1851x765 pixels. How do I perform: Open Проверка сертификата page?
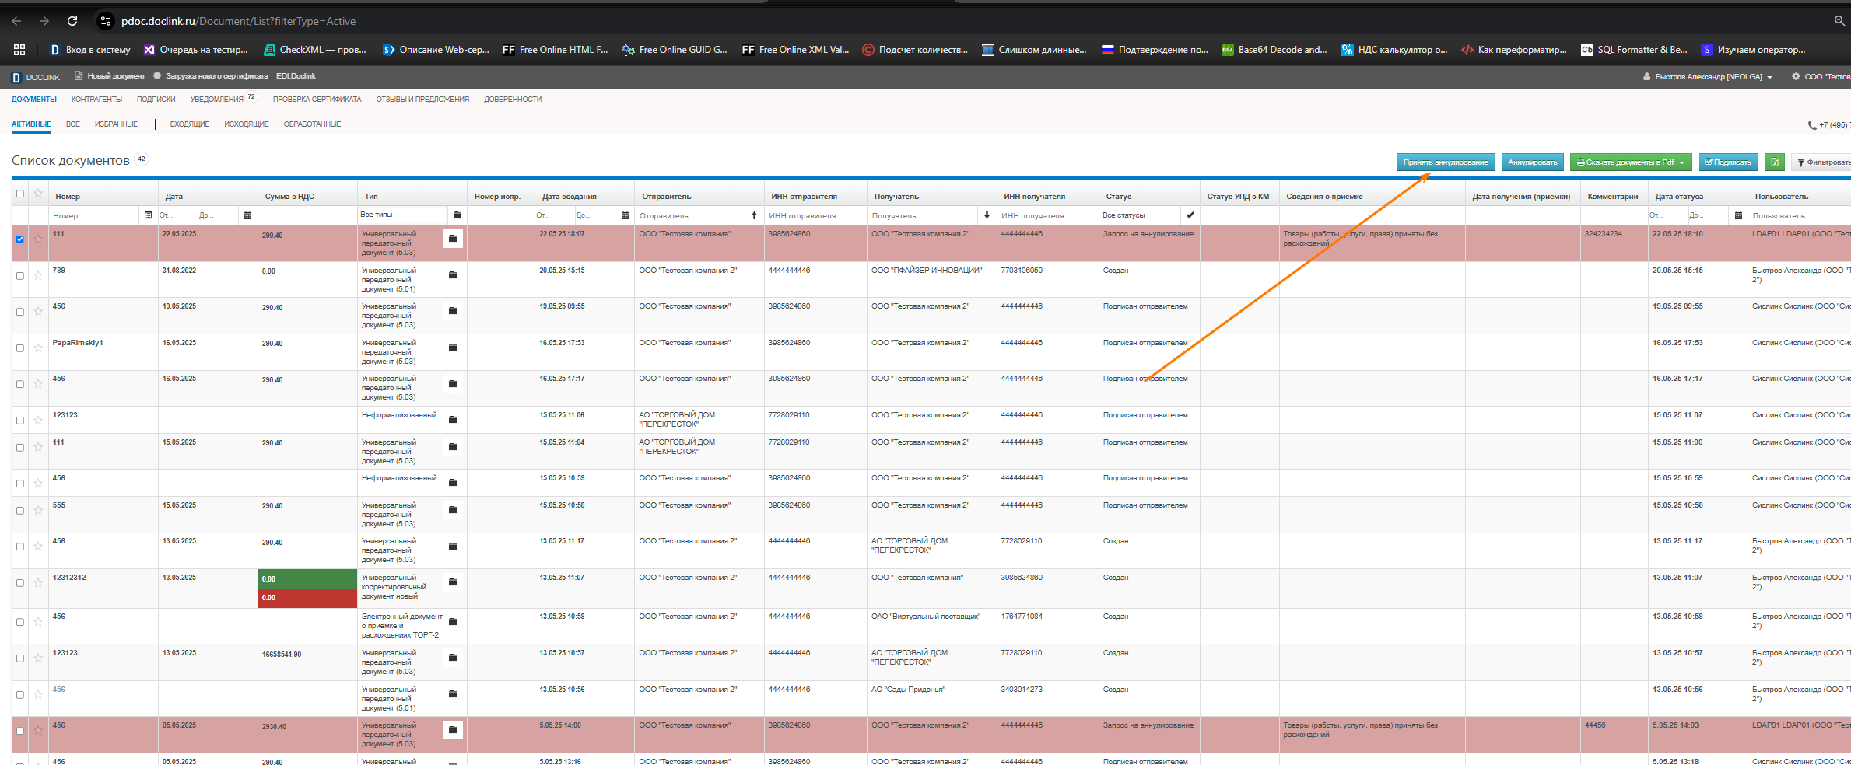[x=317, y=100]
